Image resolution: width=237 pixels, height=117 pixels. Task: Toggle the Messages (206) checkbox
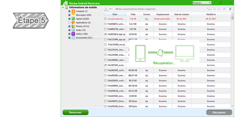pyautogui.click(x=69, y=15)
